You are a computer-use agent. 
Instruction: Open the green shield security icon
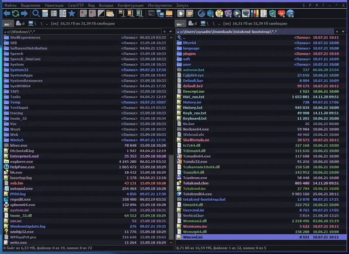pos(272,14)
